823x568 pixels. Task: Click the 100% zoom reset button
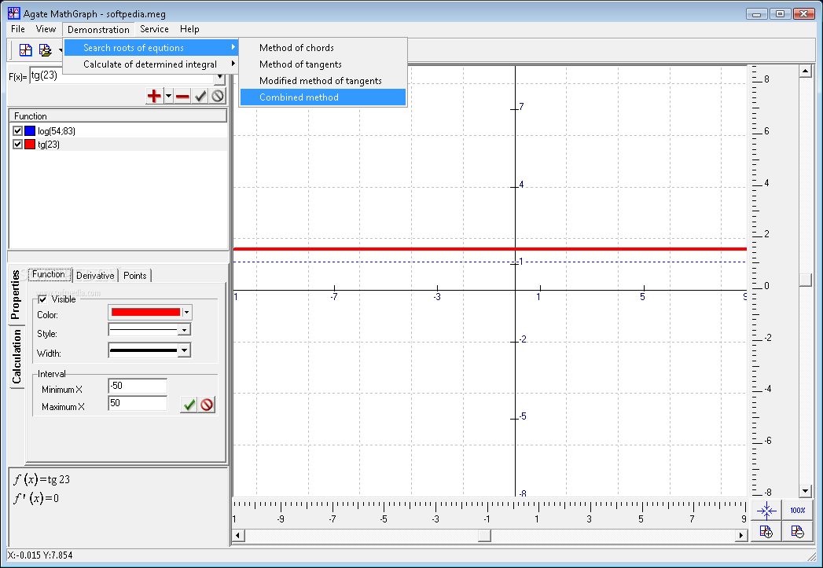tap(797, 511)
